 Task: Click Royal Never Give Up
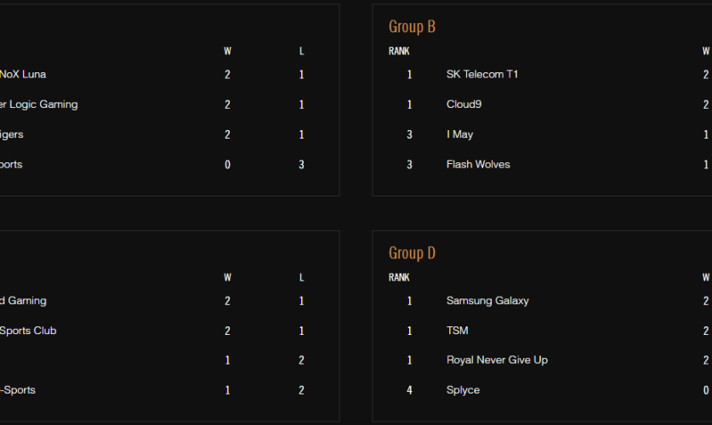pos(497,360)
